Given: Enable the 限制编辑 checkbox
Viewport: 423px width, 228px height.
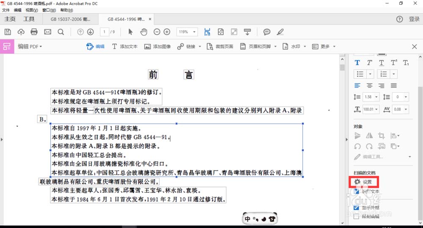Looking at the screenshot, I should [357, 217].
